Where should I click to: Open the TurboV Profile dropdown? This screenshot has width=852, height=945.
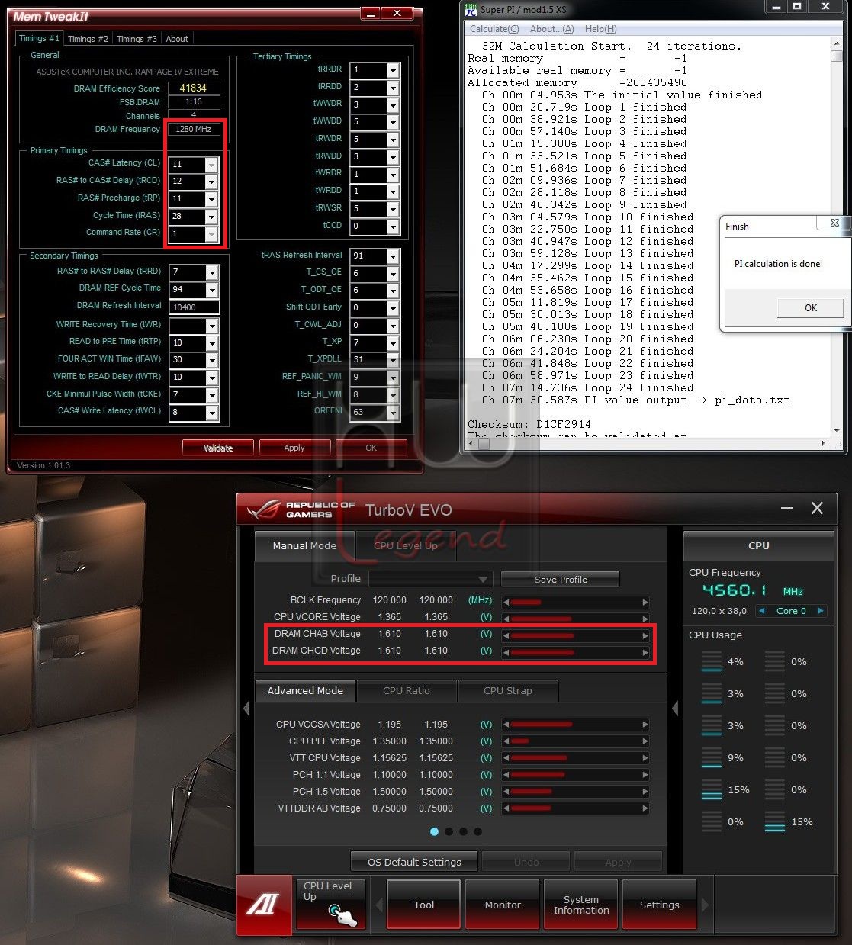click(430, 579)
